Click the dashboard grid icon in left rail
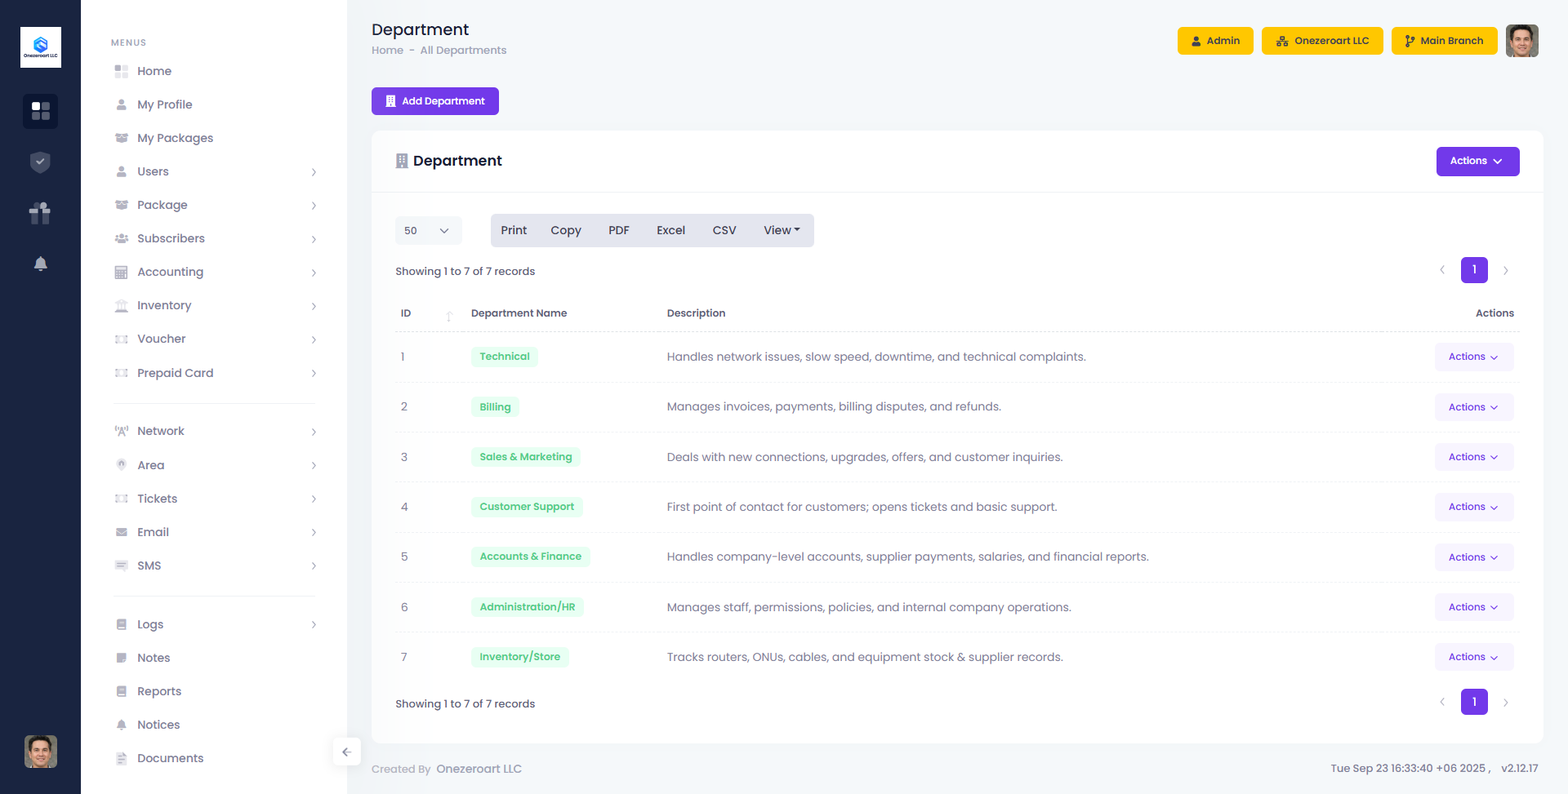The height and width of the screenshot is (794, 1568). pyautogui.click(x=40, y=111)
